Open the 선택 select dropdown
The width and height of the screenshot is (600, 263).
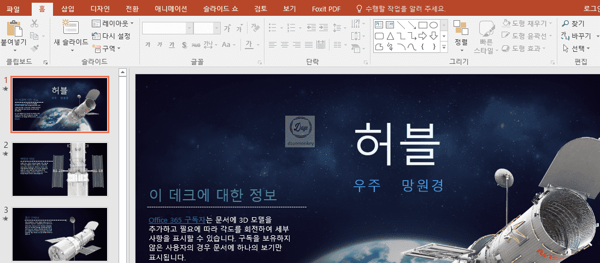point(577,48)
